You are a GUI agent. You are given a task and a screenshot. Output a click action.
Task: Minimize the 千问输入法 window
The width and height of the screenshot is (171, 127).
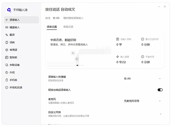[159, 7]
